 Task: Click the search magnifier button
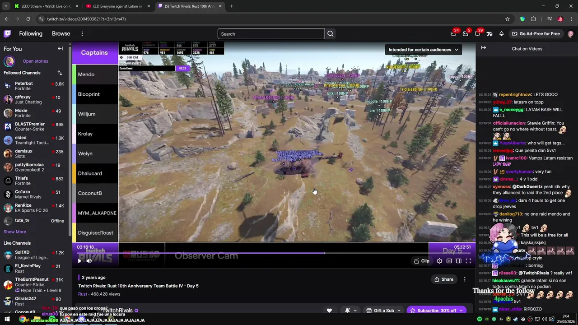tap(331, 34)
